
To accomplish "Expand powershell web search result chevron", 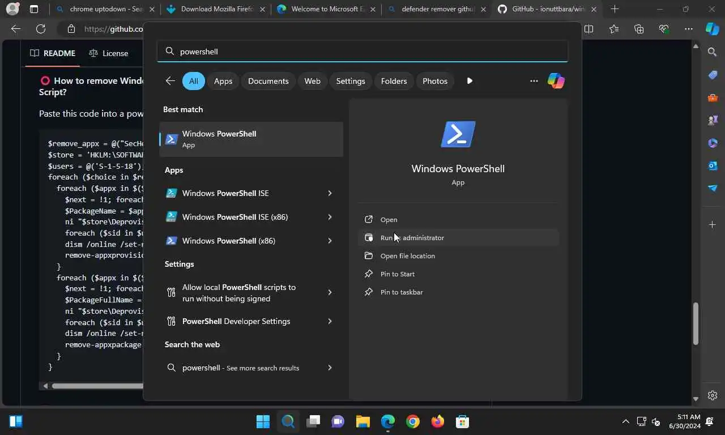I will click(330, 368).
